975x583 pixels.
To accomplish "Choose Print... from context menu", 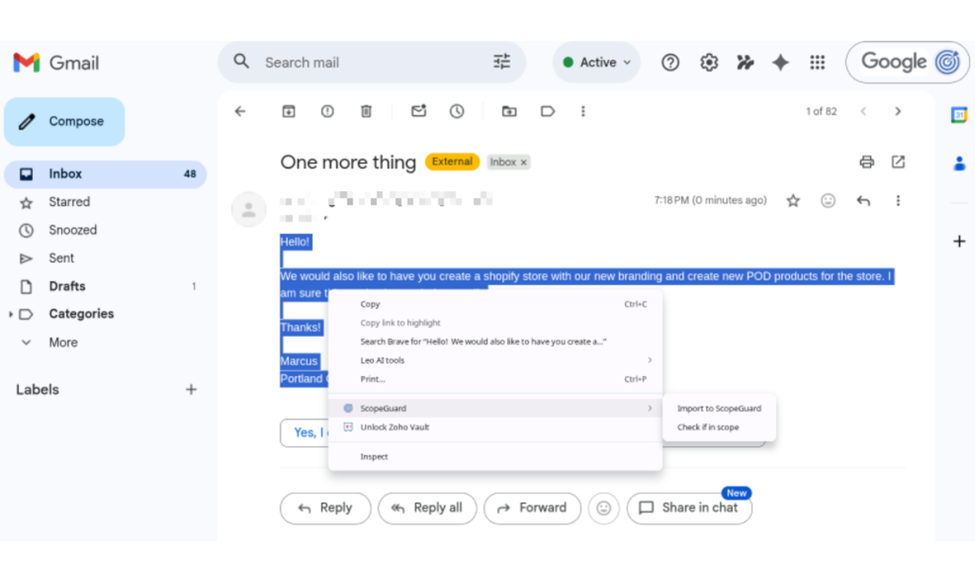I will 495,379.
